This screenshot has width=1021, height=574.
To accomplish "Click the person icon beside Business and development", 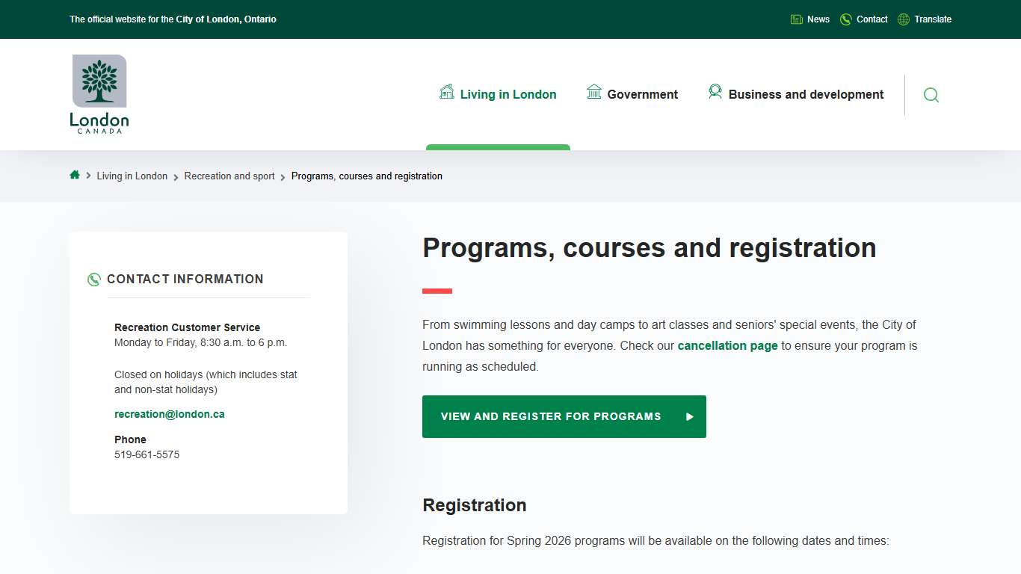I will tap(715, 91).
